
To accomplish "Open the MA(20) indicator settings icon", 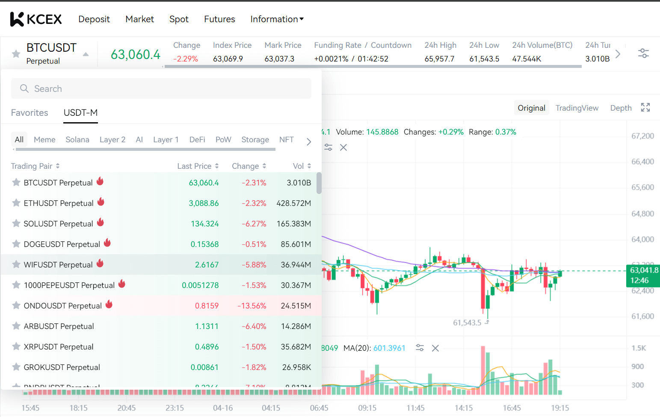I will coord(420,348).
